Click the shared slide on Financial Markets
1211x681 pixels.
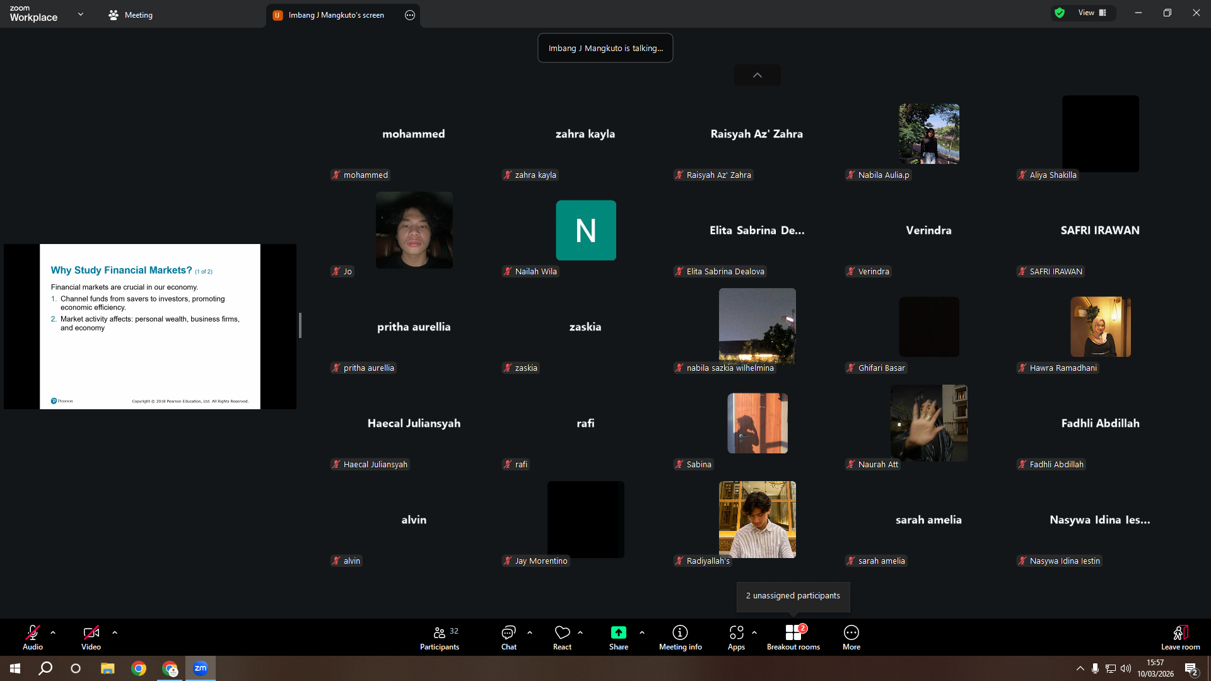click(x=150, y=327)
